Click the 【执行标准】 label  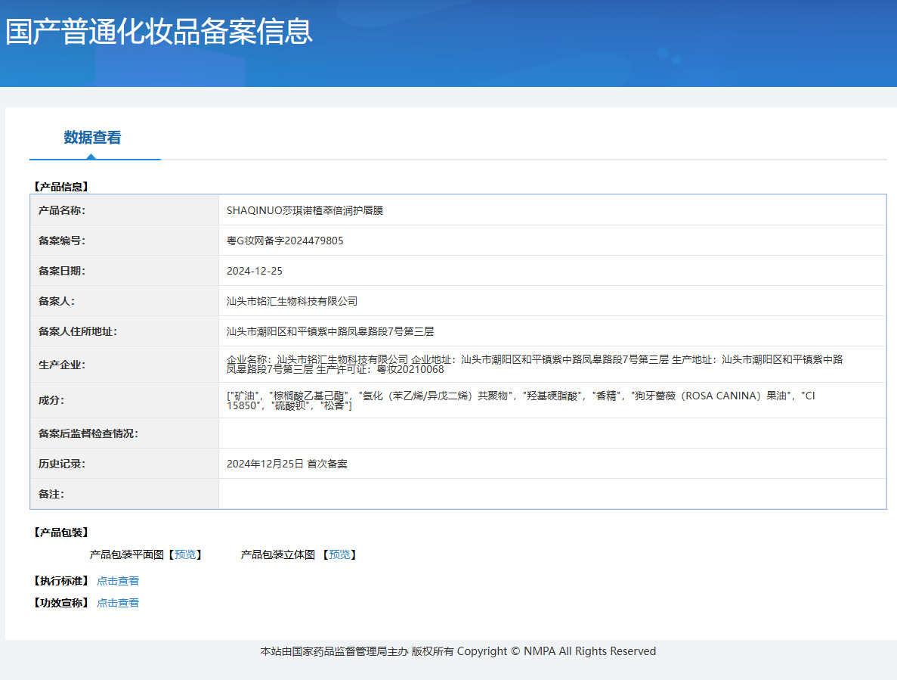click(60, 581)
